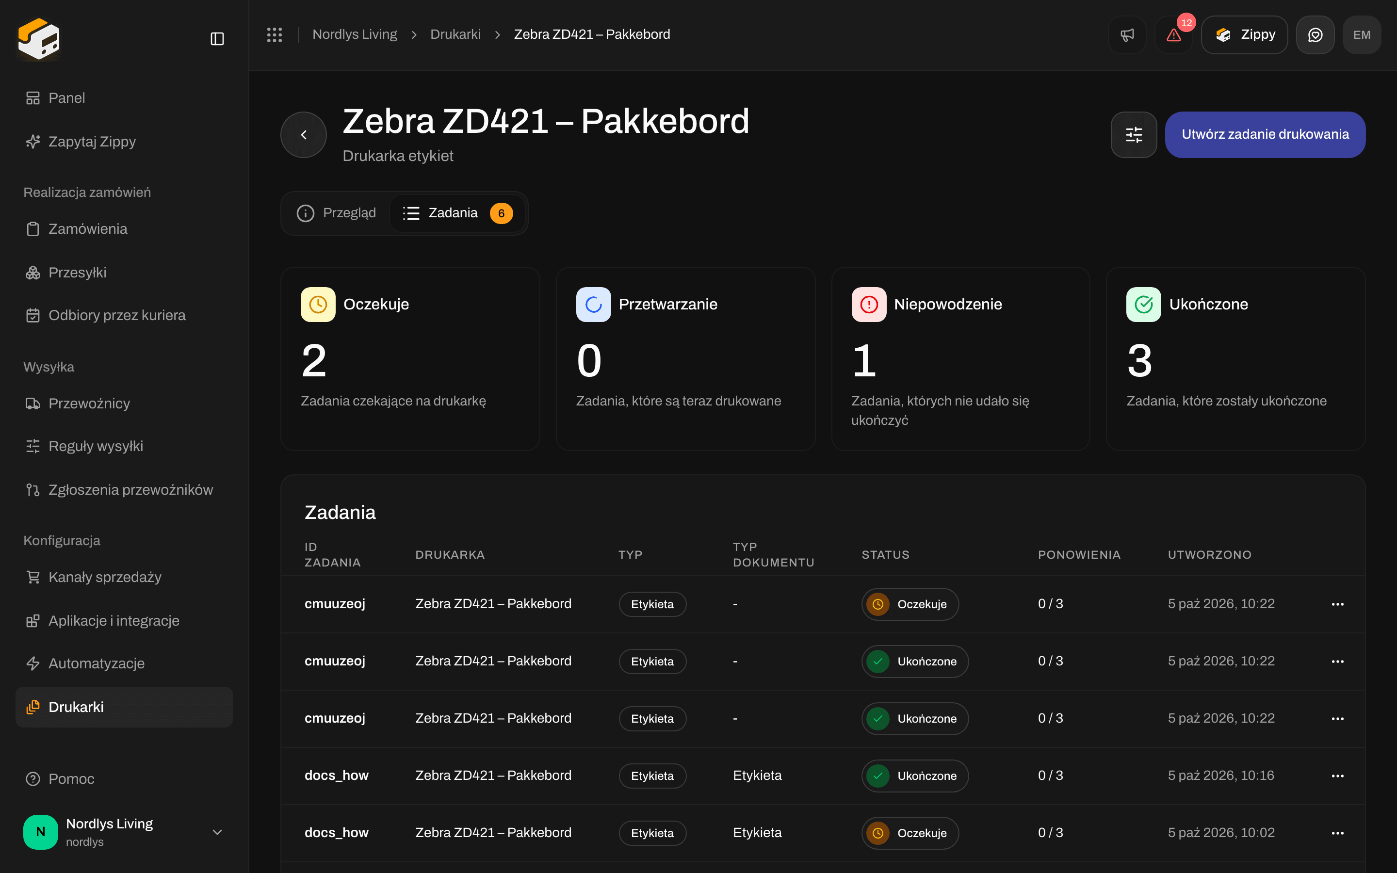Go back with the arrow button
This screenshot has width=1397, height=873.
click(304, 134)
